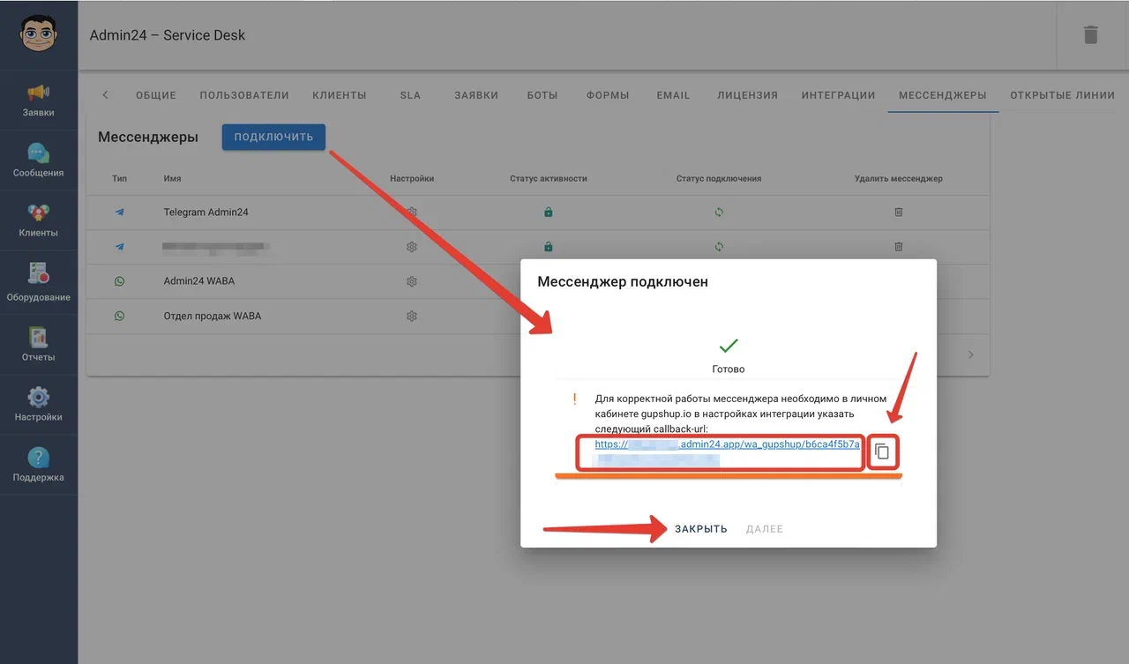Viewport: 1129px width, 664px height.
Task: Click the Настройки column header
Action: click(412, 178)
